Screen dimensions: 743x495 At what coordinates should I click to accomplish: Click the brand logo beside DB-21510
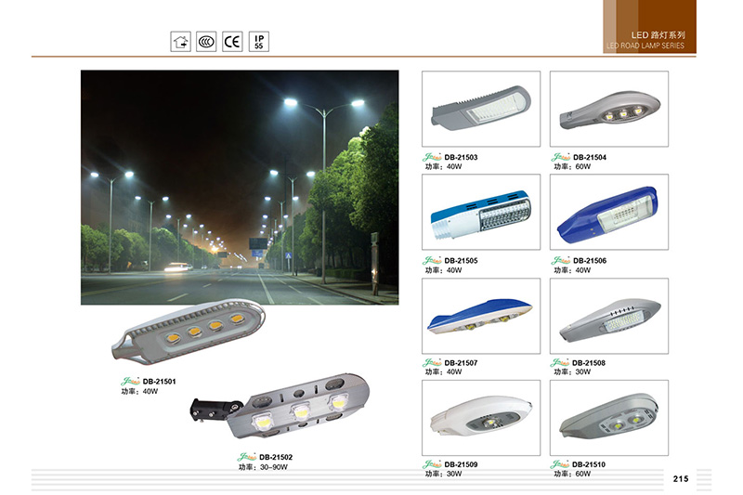[x=560, y=464]
